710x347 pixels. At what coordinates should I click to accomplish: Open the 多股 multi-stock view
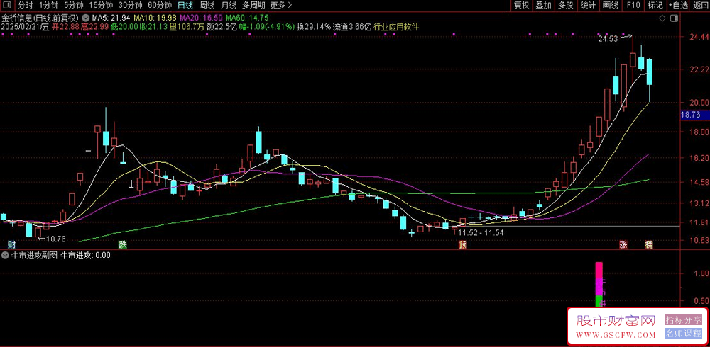(x=566, y=6)
